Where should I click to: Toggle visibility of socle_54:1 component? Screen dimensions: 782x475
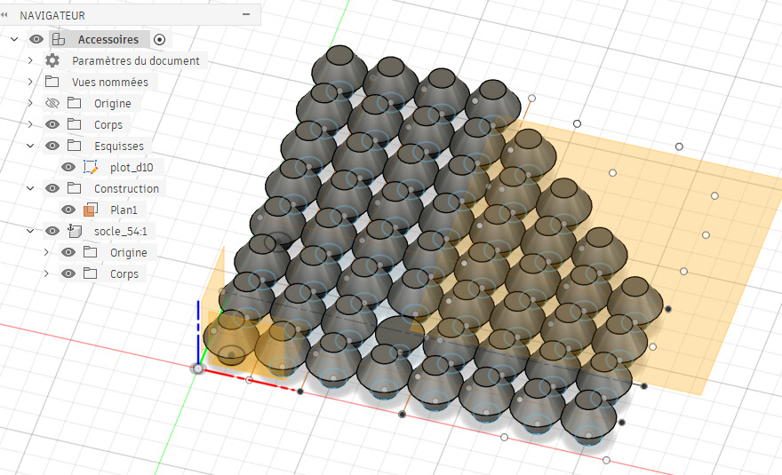(52, 231)
